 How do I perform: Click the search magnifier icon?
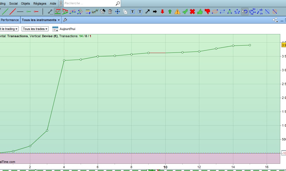(118, 3)
